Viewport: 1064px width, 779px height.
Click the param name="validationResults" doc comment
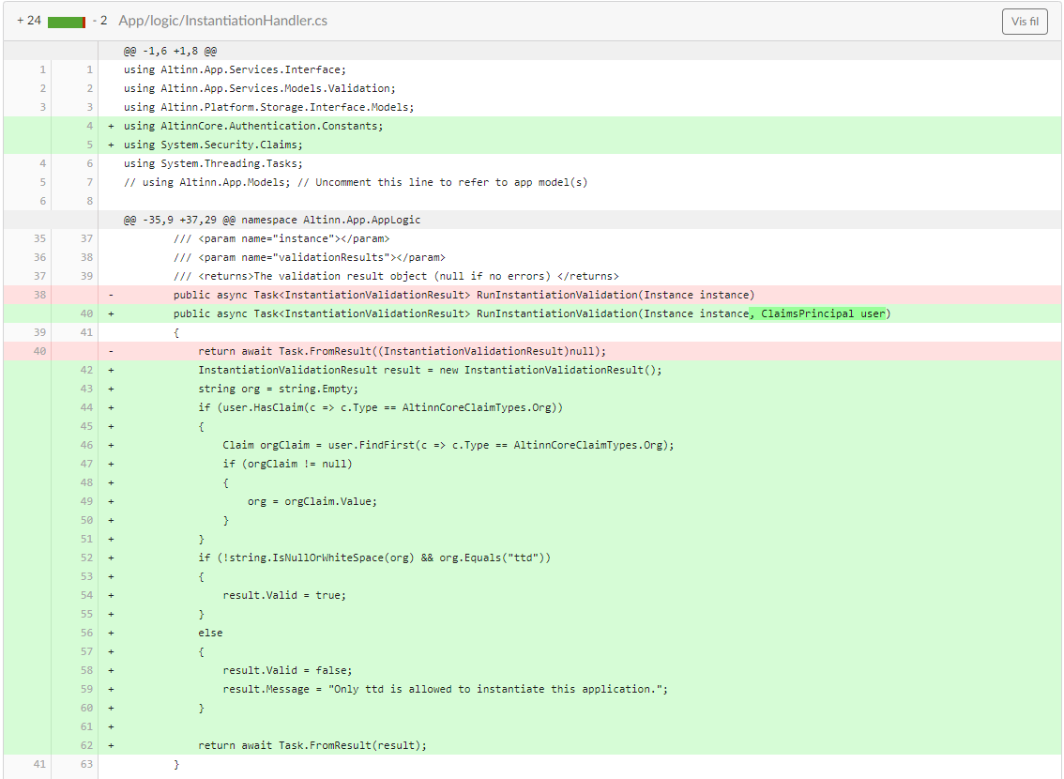click(x=310, y=257)
